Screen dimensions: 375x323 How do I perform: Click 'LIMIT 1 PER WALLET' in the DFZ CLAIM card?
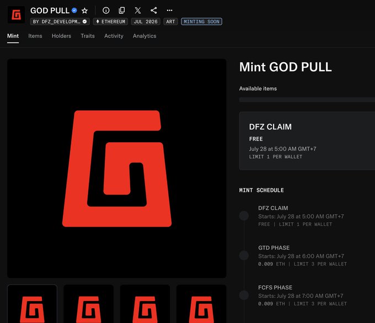[x=276, y=157]
